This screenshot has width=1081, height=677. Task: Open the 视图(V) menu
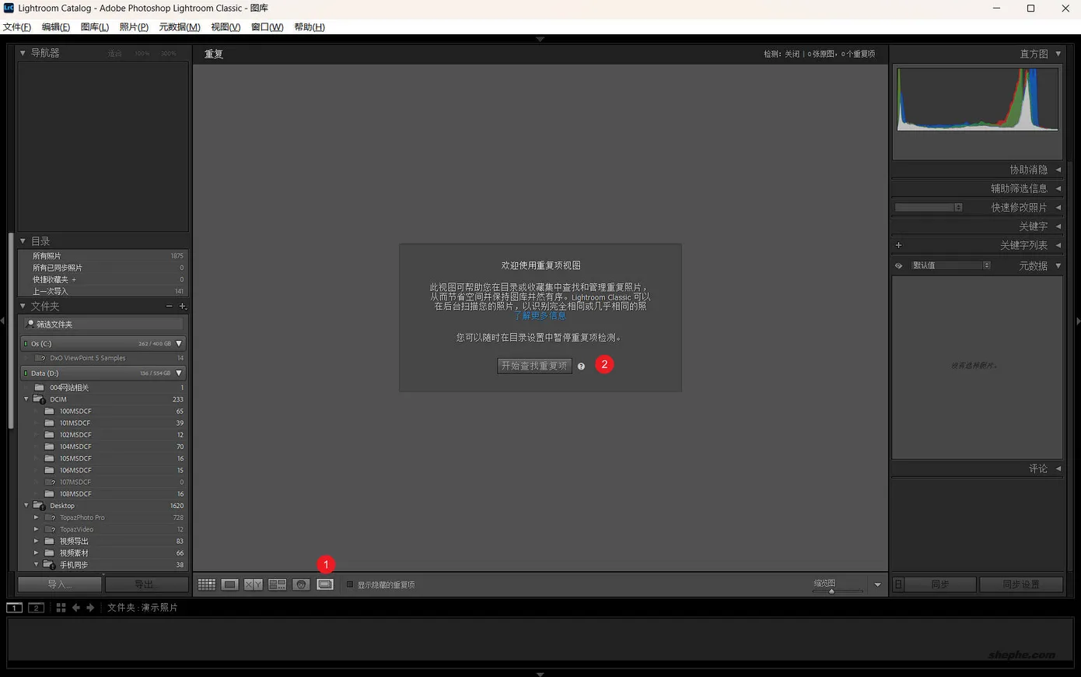click(226, 27)
